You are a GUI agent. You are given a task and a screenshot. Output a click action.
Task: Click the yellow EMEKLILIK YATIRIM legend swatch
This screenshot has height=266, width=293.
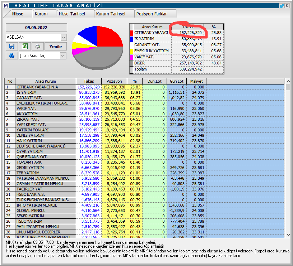(x=131, y=51)
